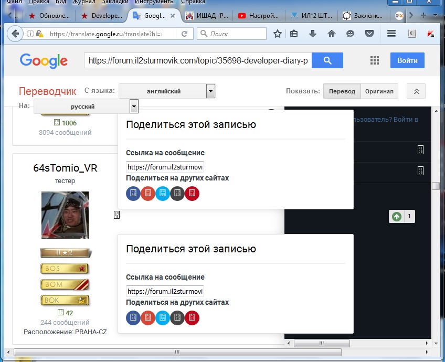Screen dimensions: 445x362
Task: Click the site information 'i' icon
Action: click(x=30, y=34)
